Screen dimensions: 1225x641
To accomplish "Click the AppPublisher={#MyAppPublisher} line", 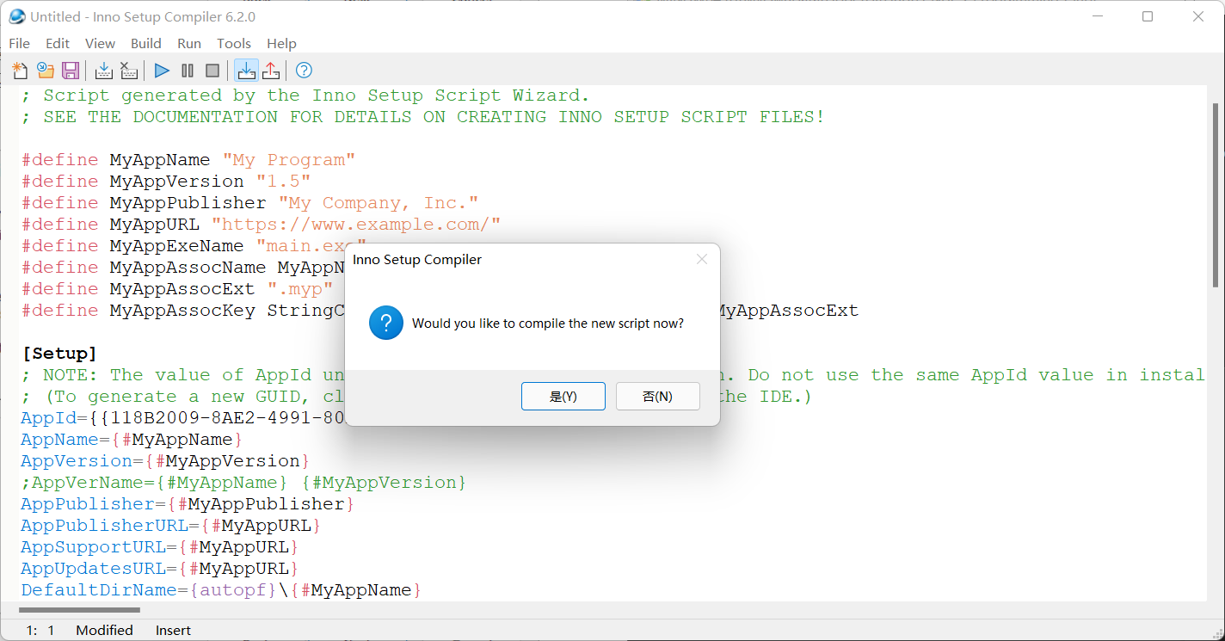I will (x=188, y=504).
